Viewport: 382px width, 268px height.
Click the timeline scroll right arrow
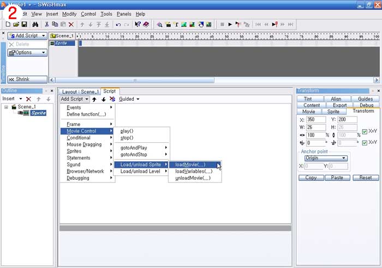coord(377,80)
